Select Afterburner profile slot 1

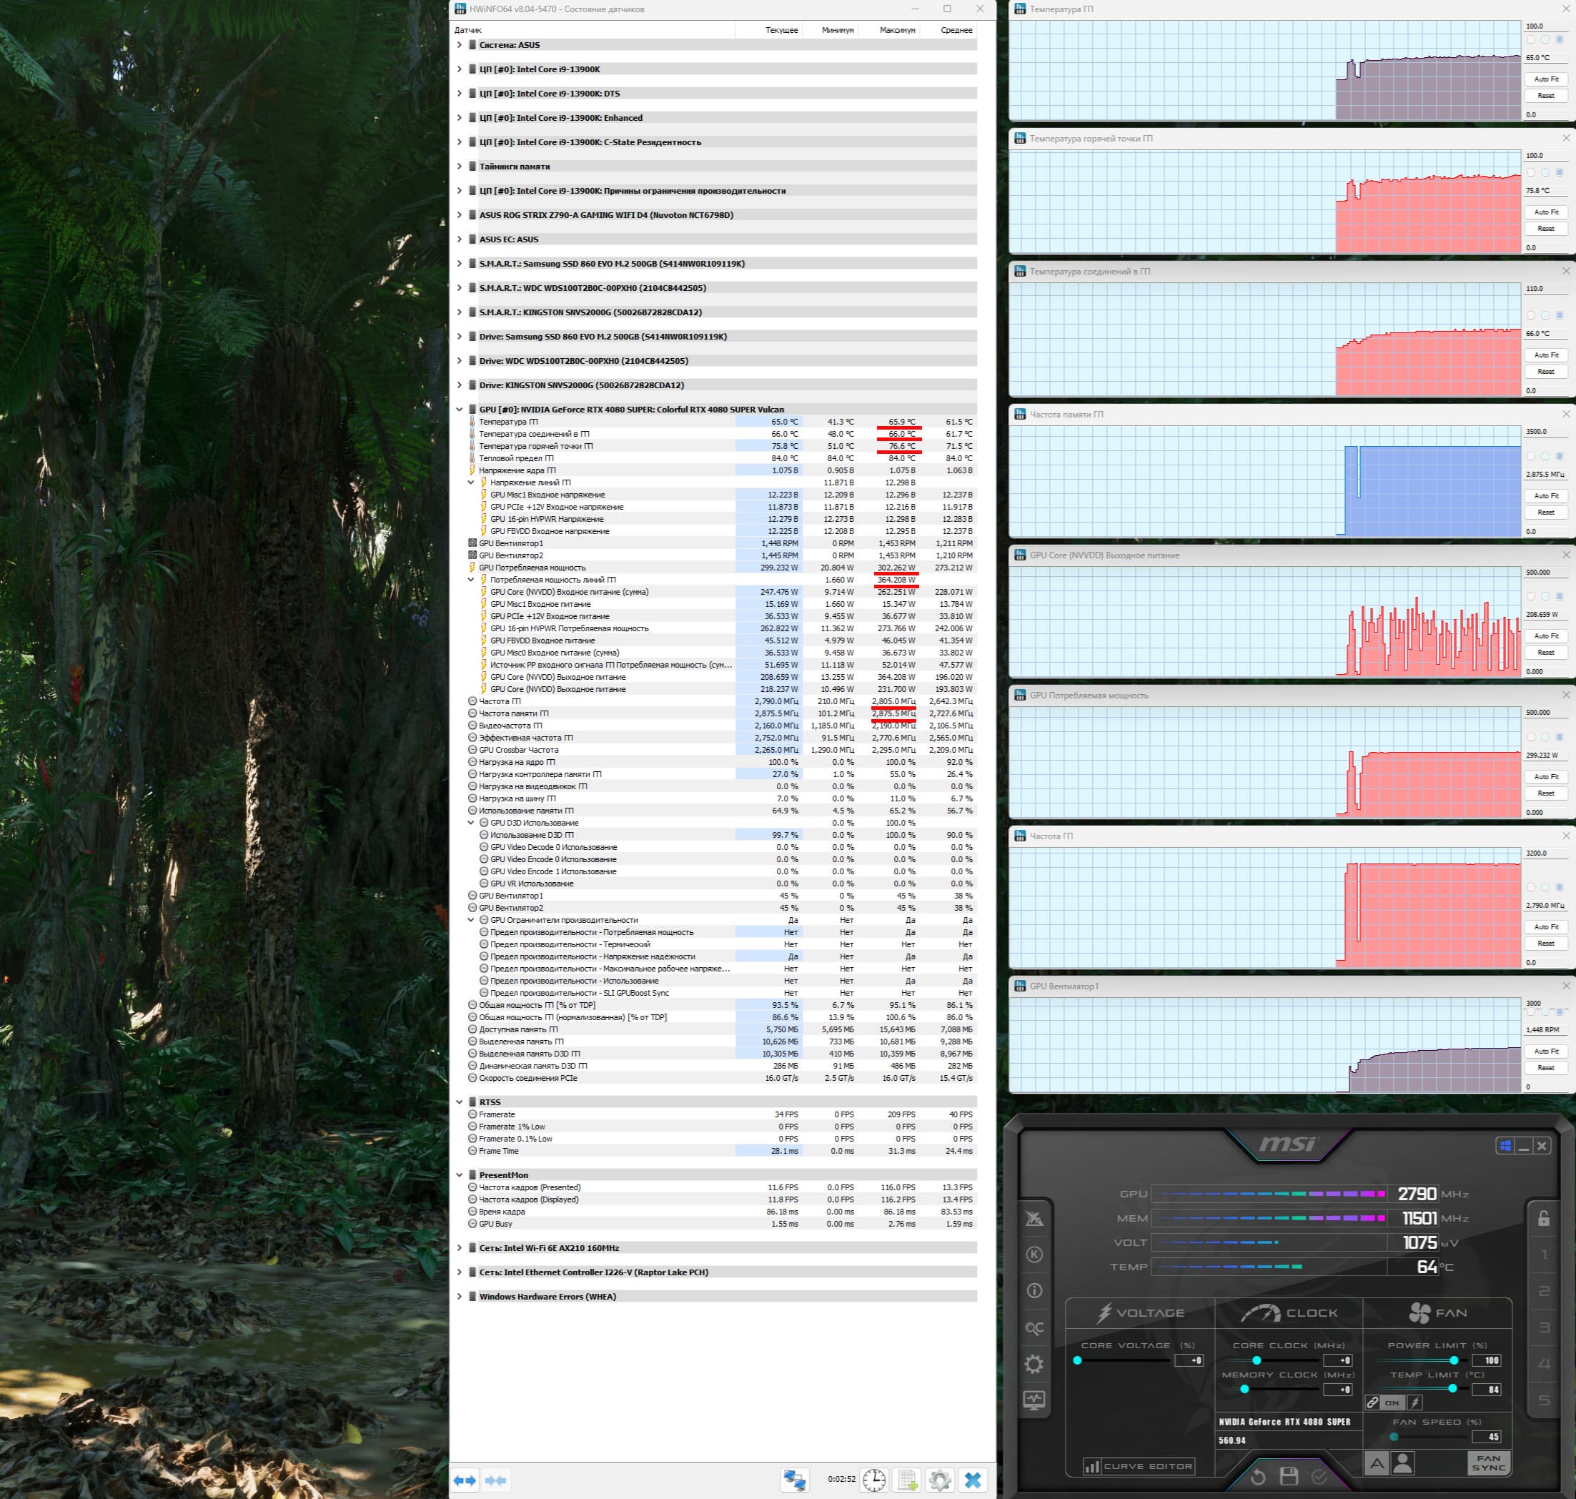point(1543,1255)
